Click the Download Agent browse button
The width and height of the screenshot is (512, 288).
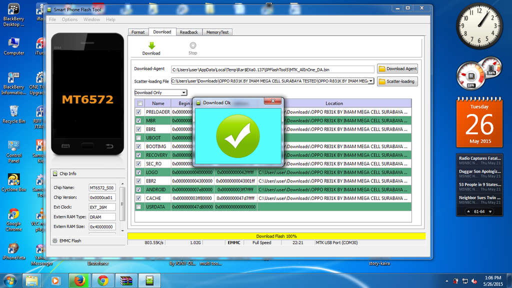[x=397, y=69]
